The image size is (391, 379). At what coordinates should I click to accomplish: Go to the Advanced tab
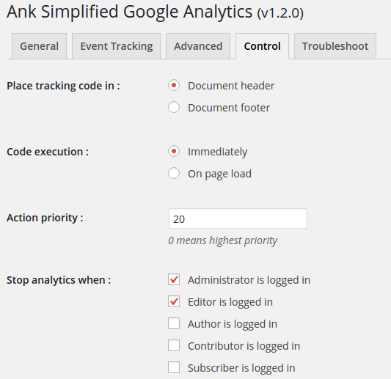click(198, 46)
